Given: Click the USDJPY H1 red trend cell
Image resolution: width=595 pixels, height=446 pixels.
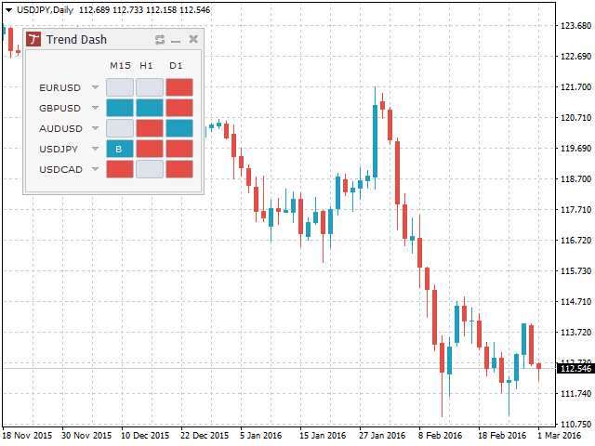Looking at the screenshot, I should [x=150, y=149].
